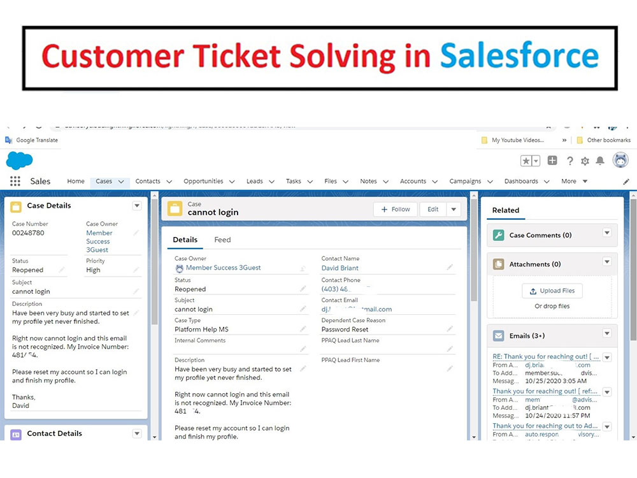This screenshot has width=637, height=478.
Task: Edit Case Type pencil icon
Action: pos(303,329)
